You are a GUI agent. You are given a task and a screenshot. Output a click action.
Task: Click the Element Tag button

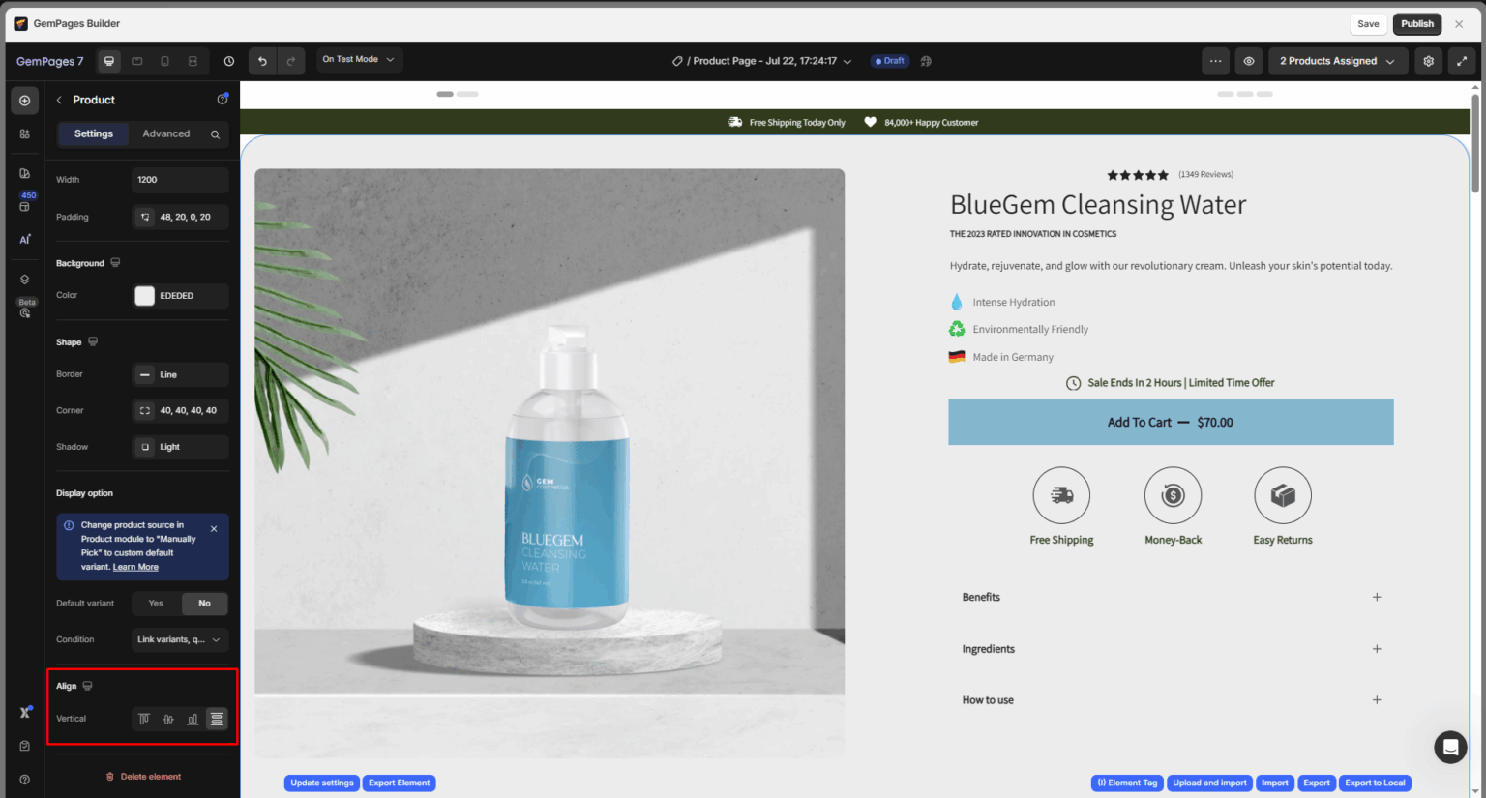1127,783
